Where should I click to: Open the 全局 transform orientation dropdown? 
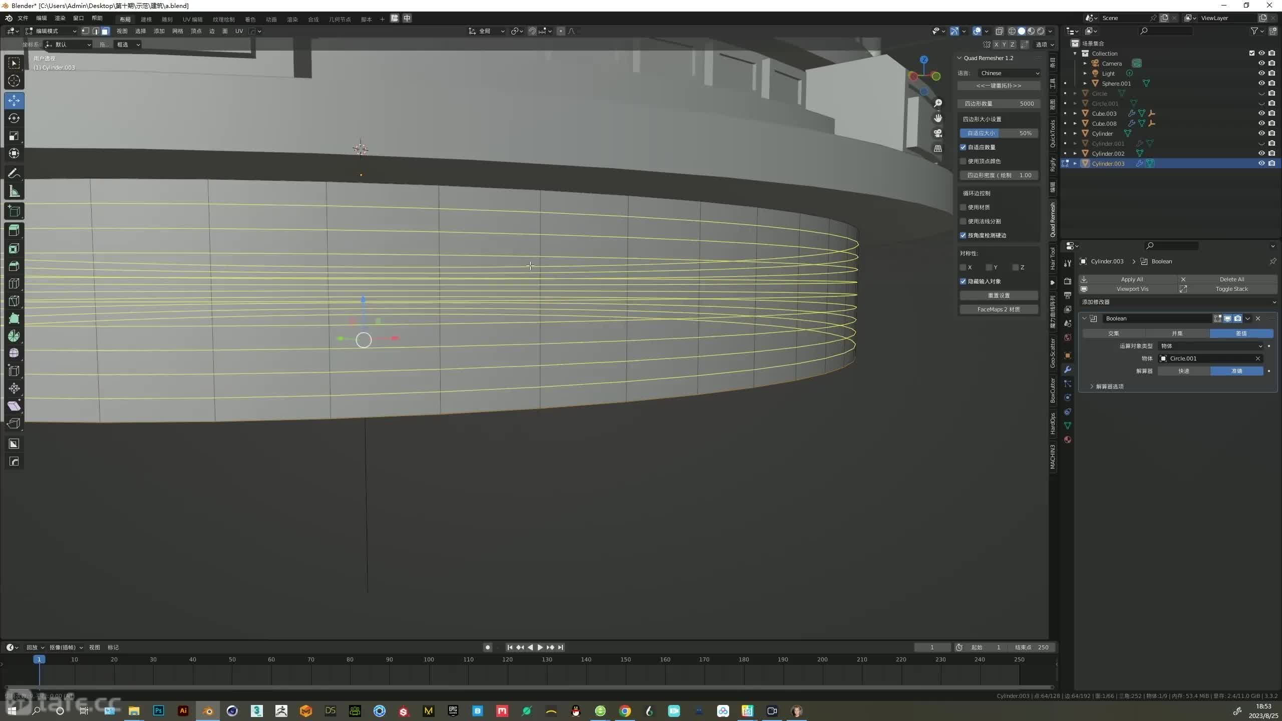coord(487,31)
